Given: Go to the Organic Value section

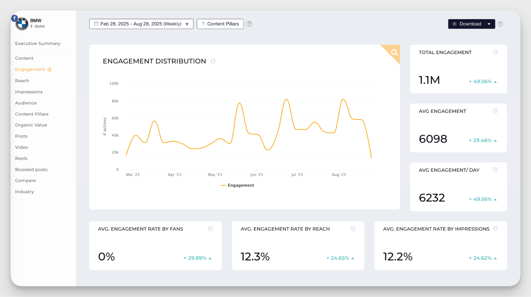Looking at the screenshot, I should (31, 125).
